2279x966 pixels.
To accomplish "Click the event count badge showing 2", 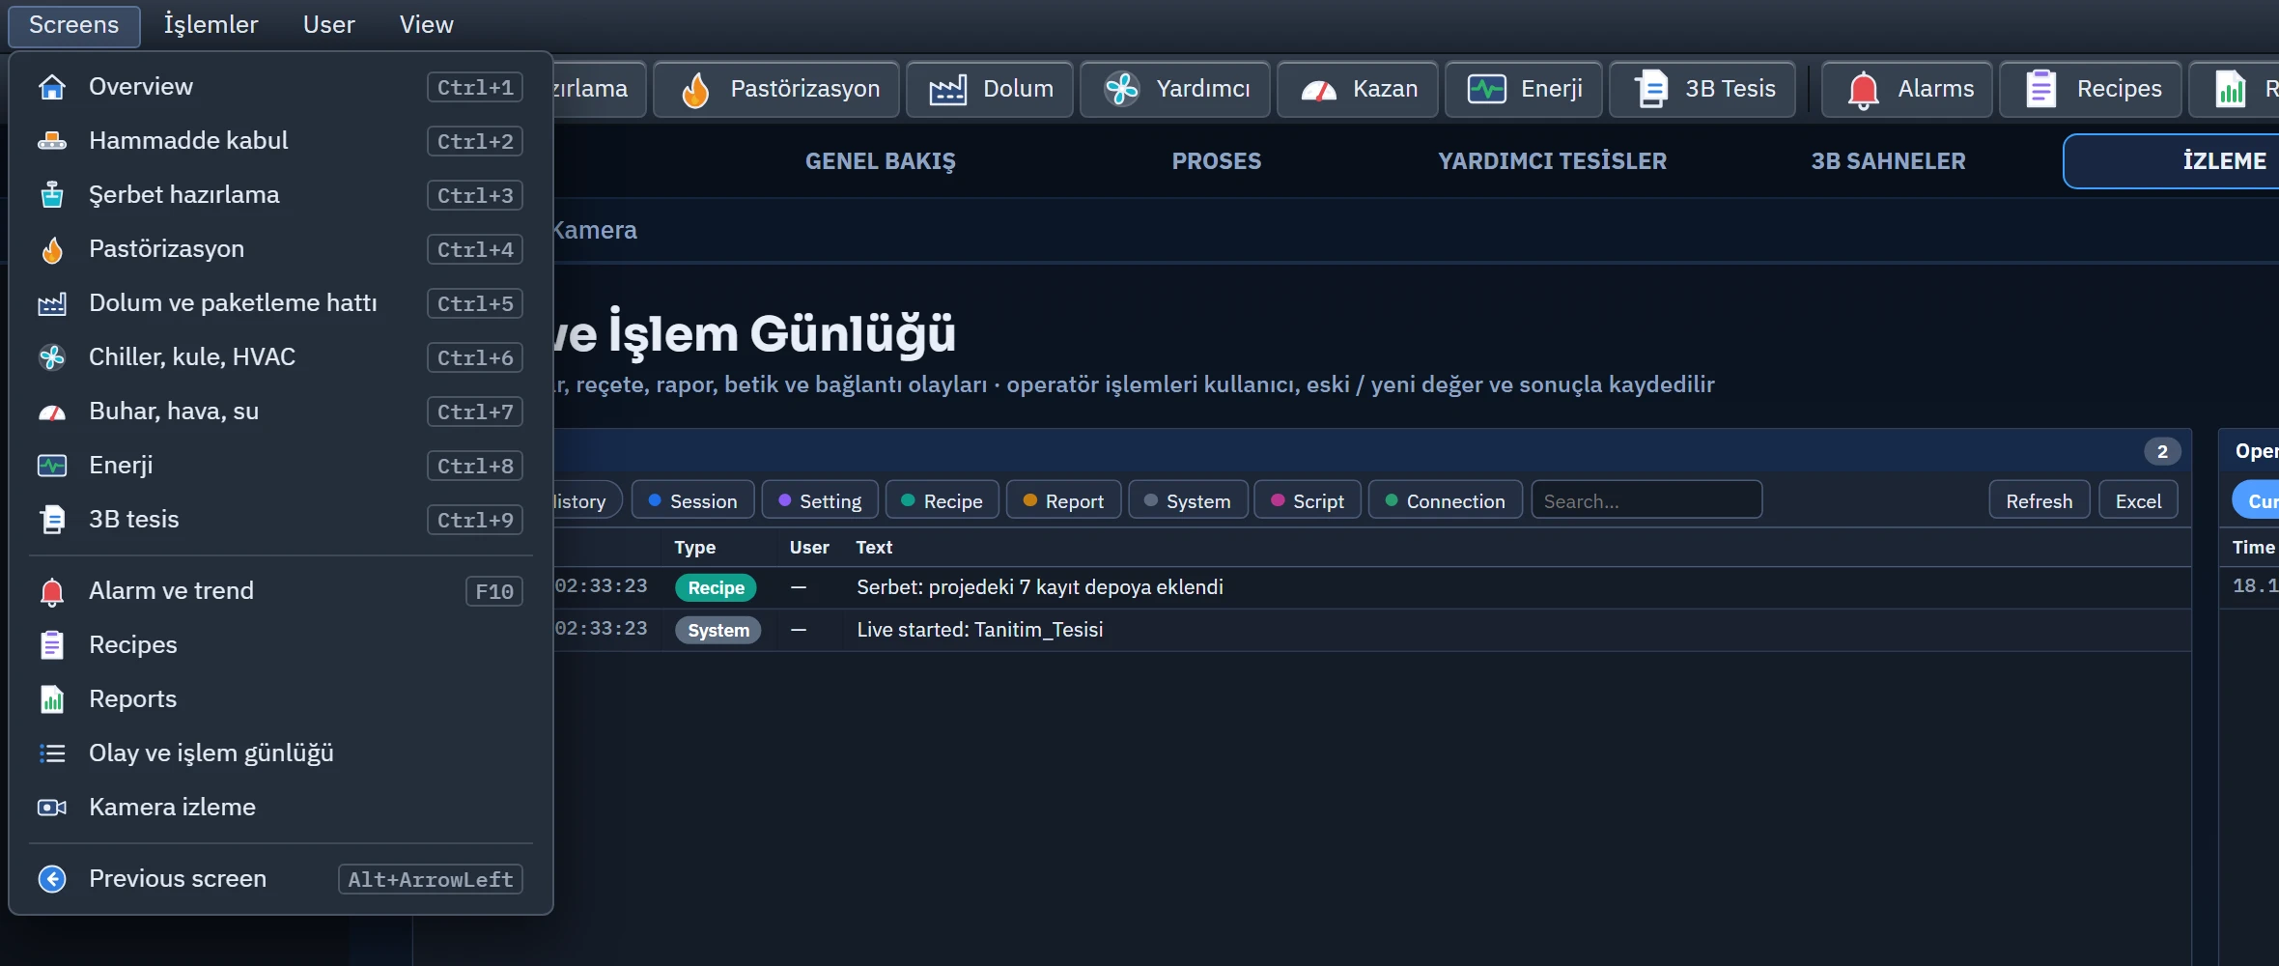I will pyautogui.click(x=2162, y=451).
